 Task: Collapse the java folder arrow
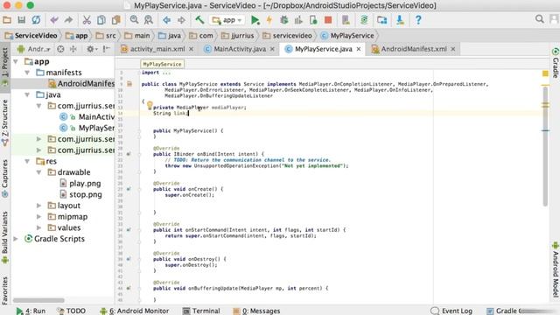coord(27,95)
